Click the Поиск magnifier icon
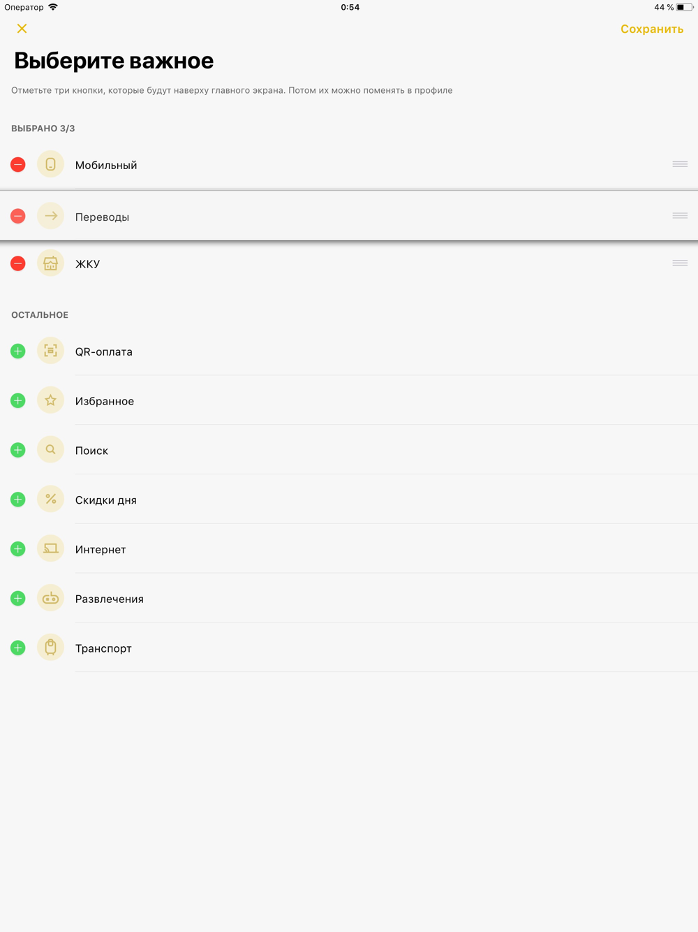698x932 pixels. point(50,451)
